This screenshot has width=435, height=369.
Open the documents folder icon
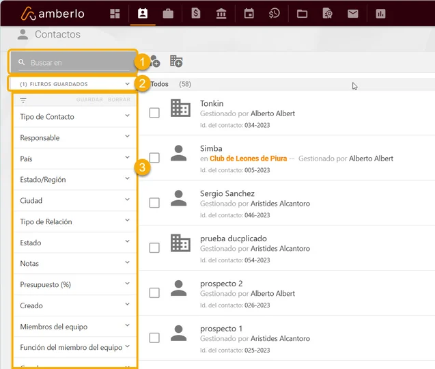(x=302, y=14)
